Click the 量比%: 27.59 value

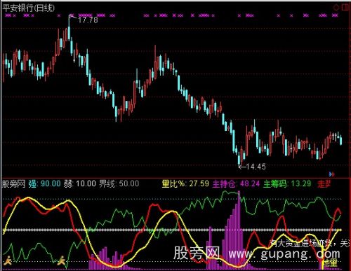185,183
